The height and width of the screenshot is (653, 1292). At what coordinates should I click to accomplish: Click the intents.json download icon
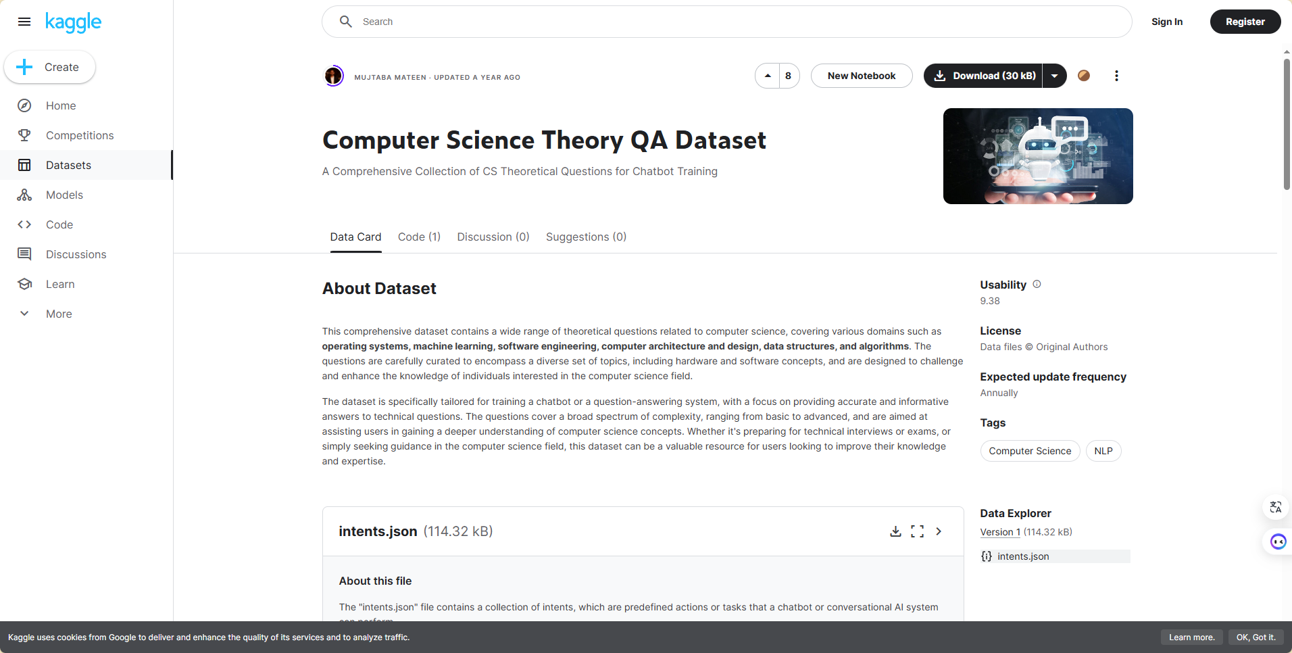click(895, 531)
